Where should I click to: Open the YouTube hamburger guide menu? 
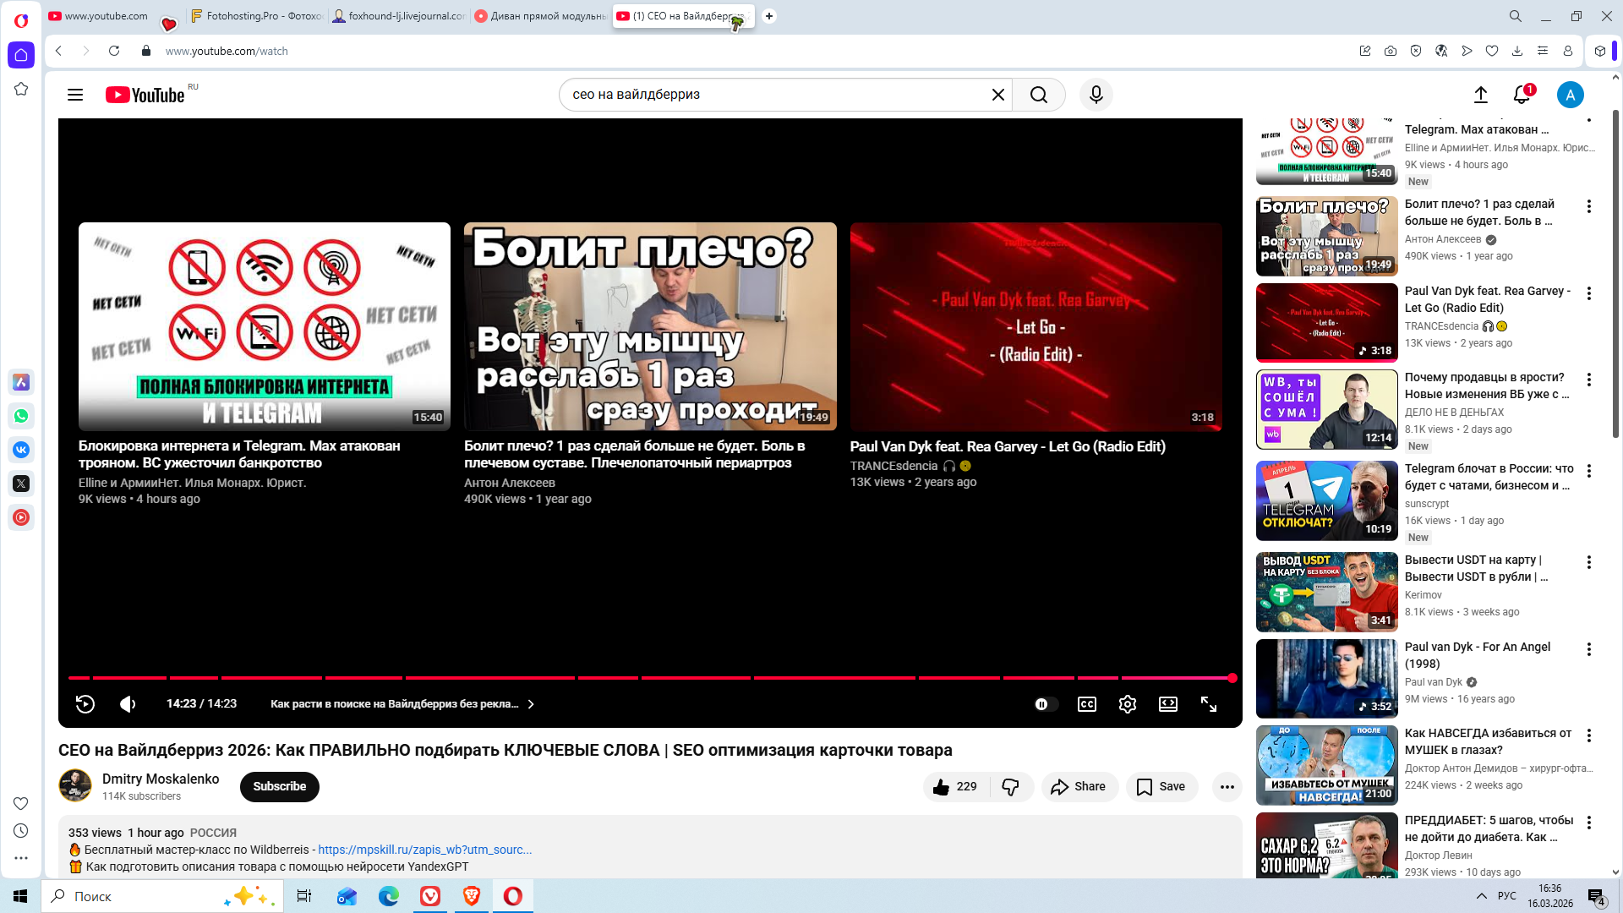tap(75, 95)
